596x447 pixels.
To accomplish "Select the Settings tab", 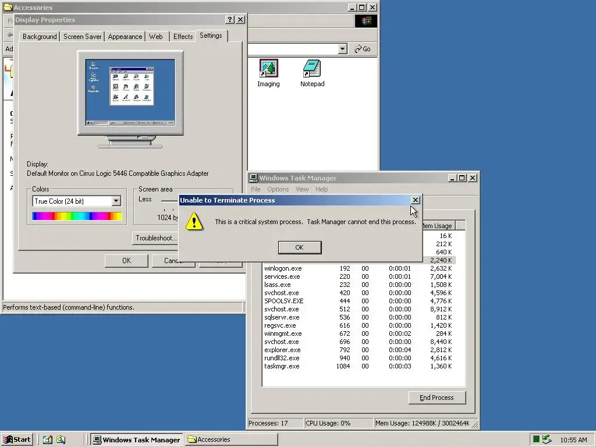I will point(211,36).
